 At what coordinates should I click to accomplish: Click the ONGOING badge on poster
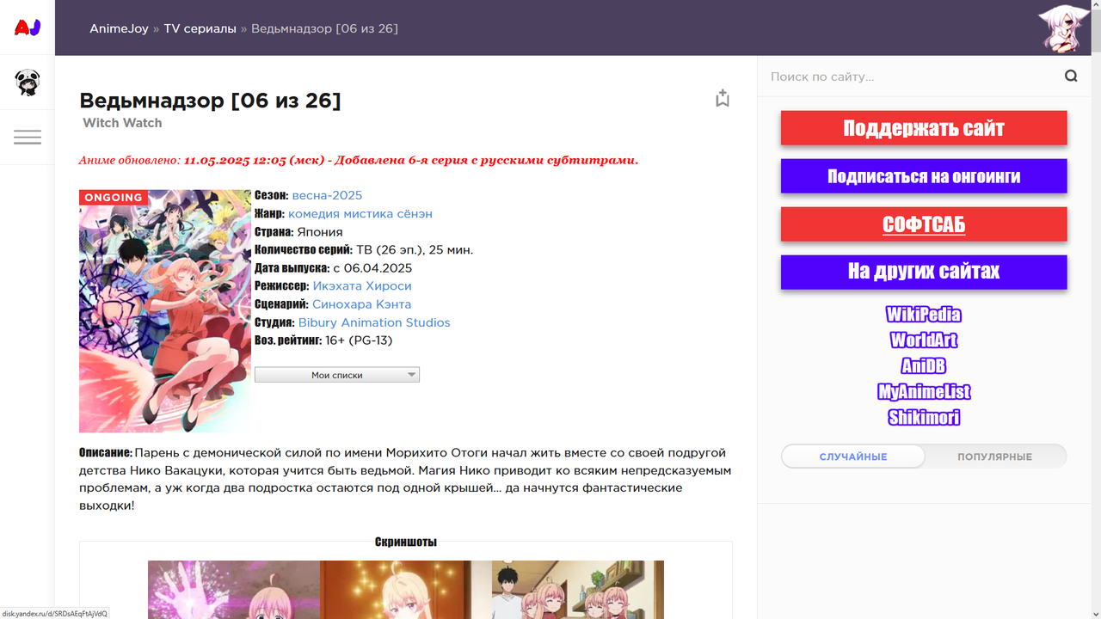[x=114, y=198]
